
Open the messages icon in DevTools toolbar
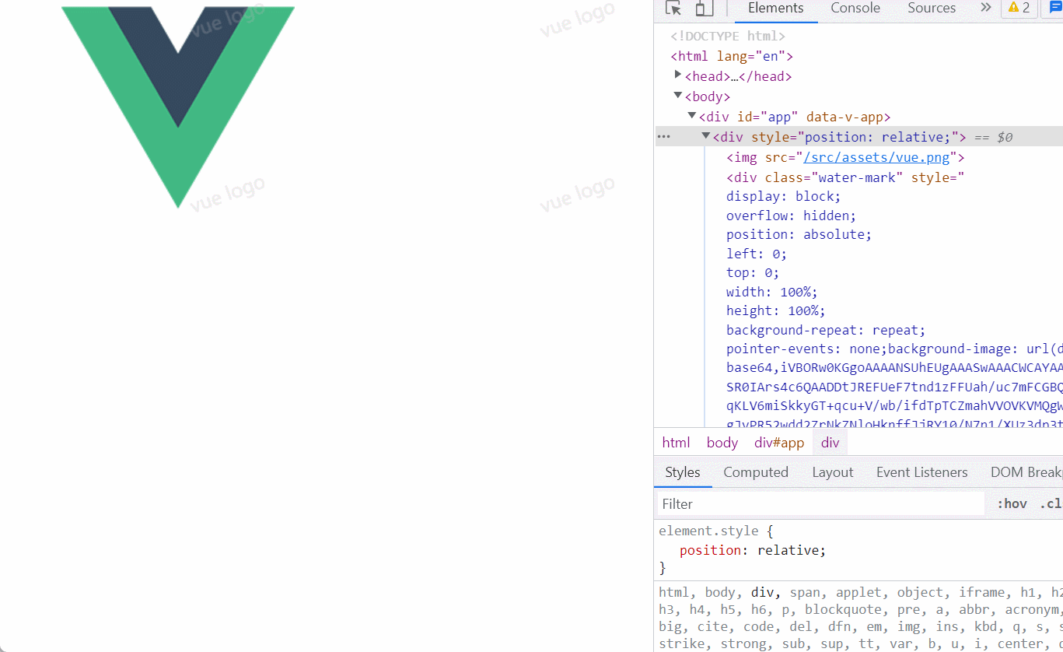point(1055,8)
